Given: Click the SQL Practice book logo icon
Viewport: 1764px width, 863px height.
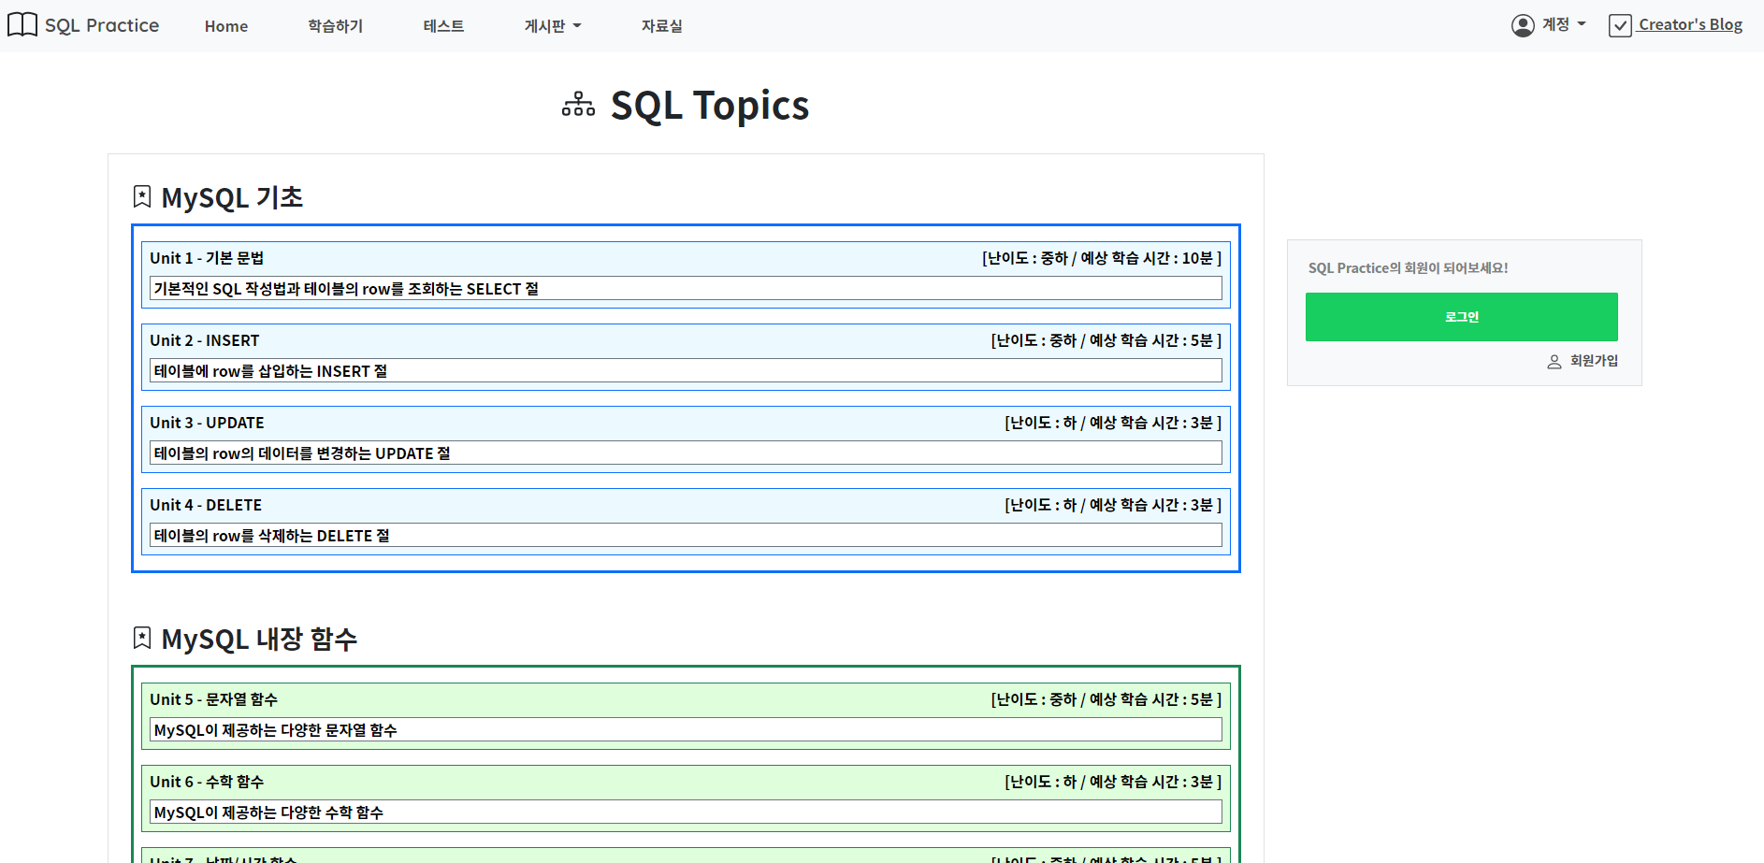Looking at the screenshot, I should pyautogui.click(x=22, y=25).
